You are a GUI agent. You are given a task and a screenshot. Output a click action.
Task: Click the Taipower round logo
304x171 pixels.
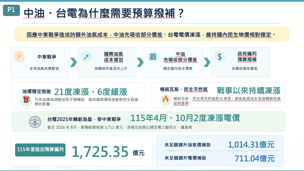coord(35,122)
